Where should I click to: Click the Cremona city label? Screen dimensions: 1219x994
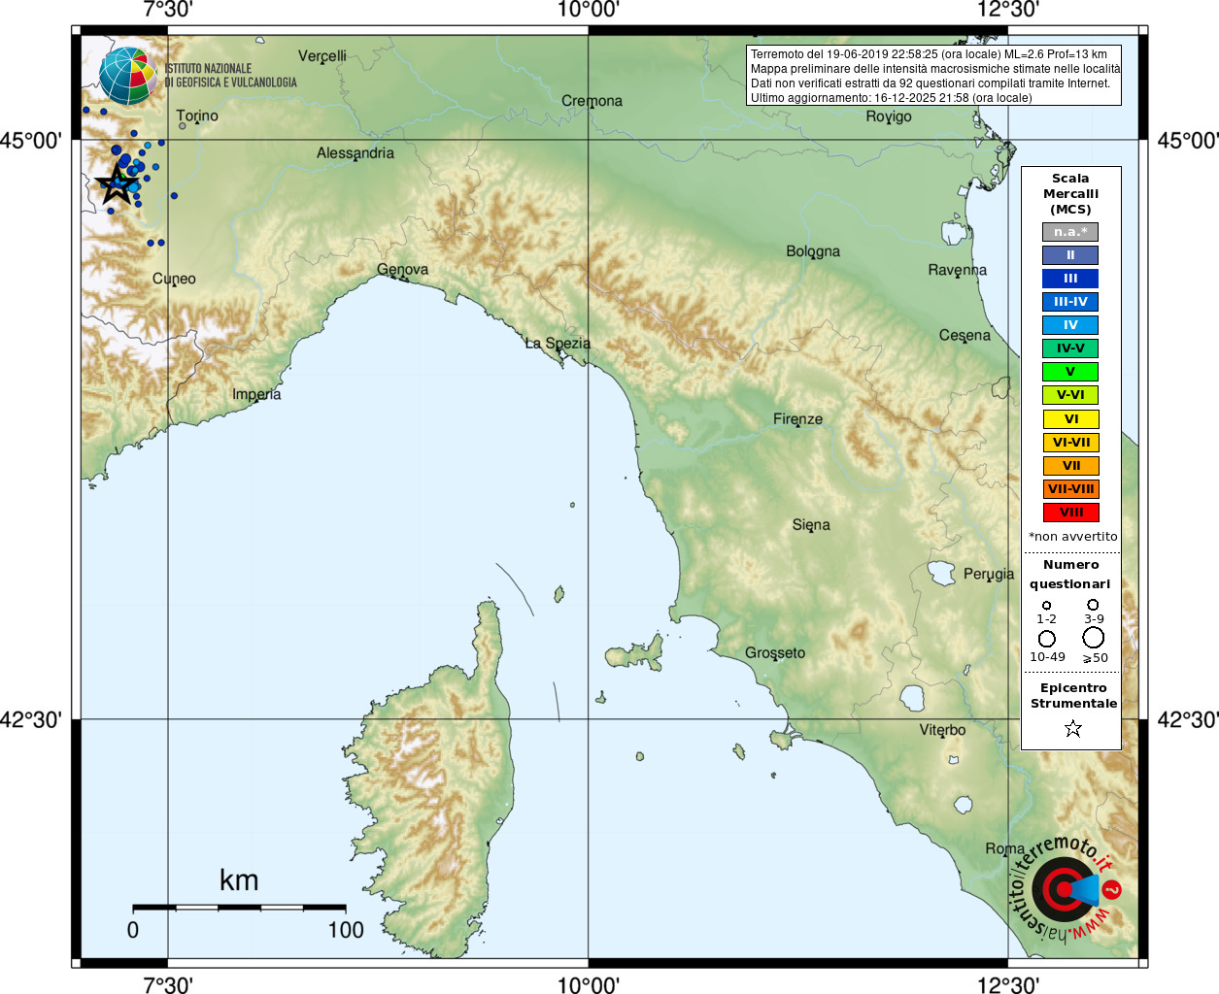(592, 101)
